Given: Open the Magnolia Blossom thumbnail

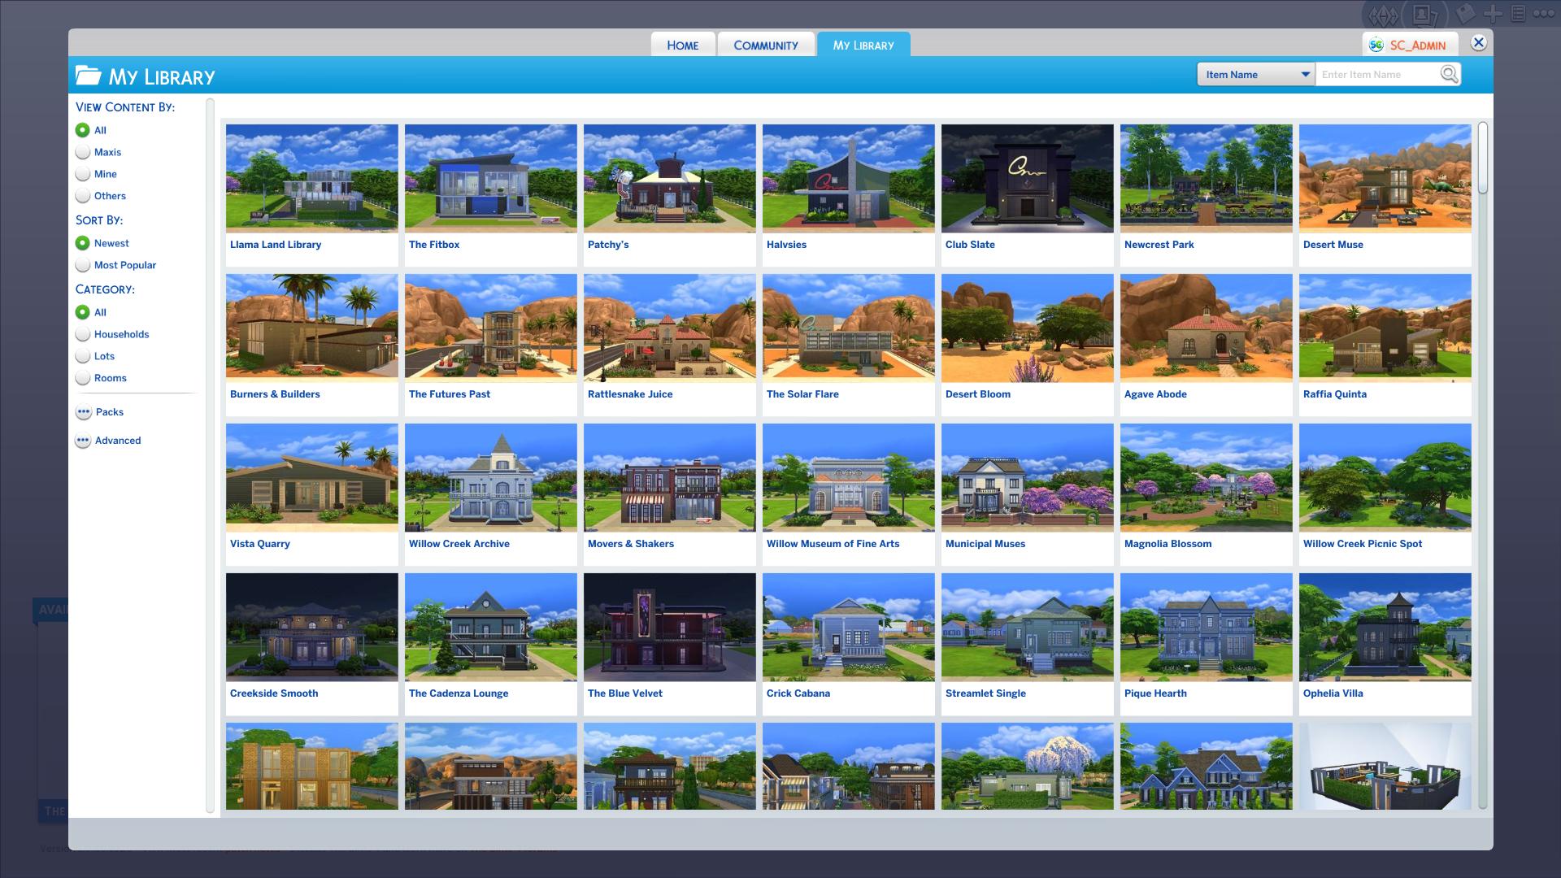Looking at the screenshot, I should 1207,477.
